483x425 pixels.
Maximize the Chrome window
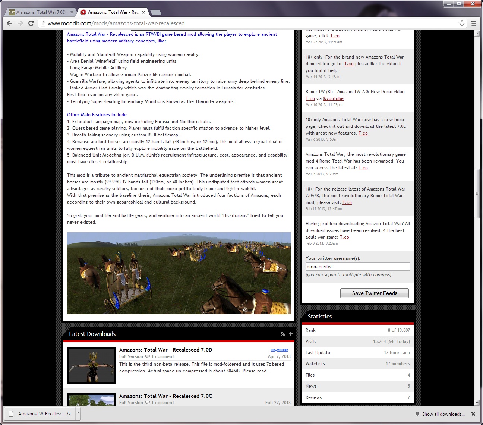pyautogui.click(x=459, y=4)
